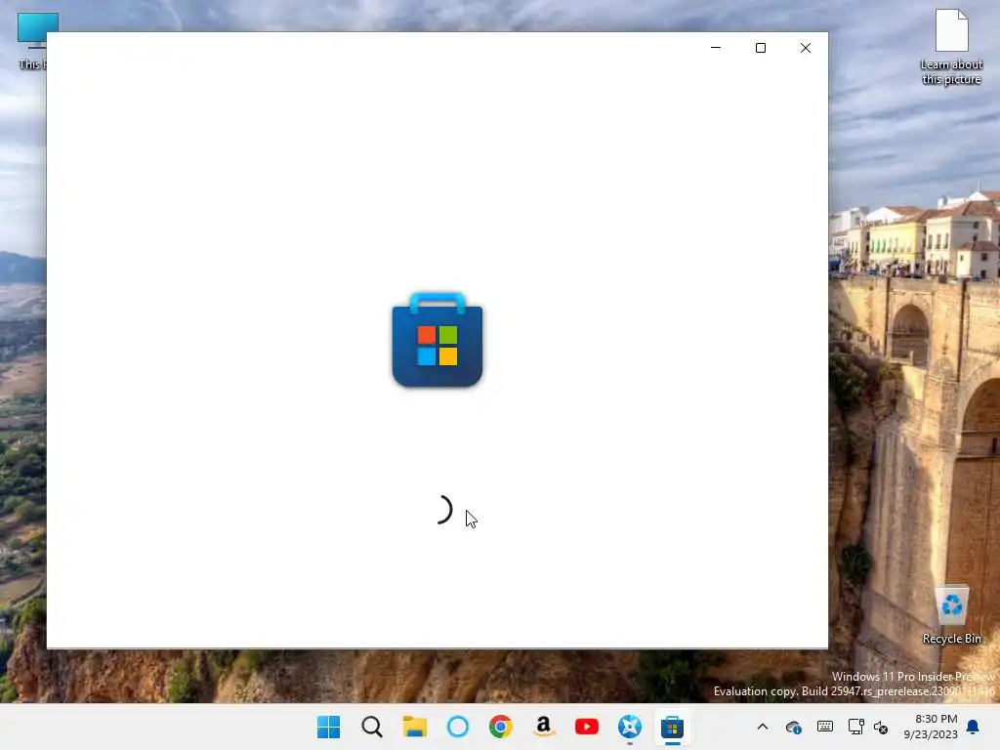The height and width of the screenshot is (750, 1000).
Task: Launch File Explorer from taskbar
Action: 414,727
